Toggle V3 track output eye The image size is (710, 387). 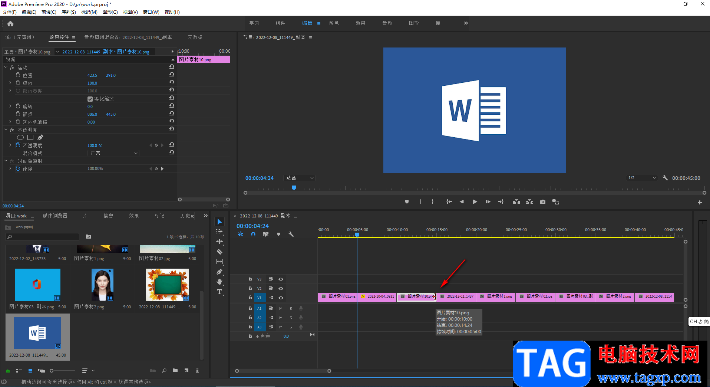click(281, 279)
